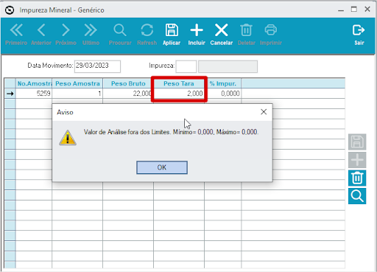Click the Aviso dialog title
Viewport: 377px width, 272px height.
tap(65, 112)
